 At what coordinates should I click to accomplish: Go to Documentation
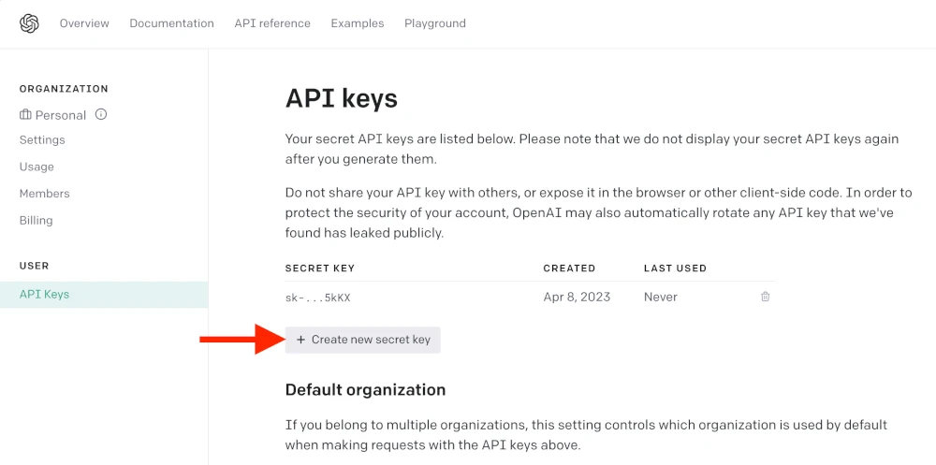(171, 23)
